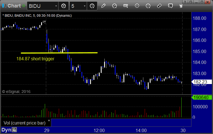The image size is (213, 134).
Task: Click the 183.00 price axis label
Action: [199, 74]
